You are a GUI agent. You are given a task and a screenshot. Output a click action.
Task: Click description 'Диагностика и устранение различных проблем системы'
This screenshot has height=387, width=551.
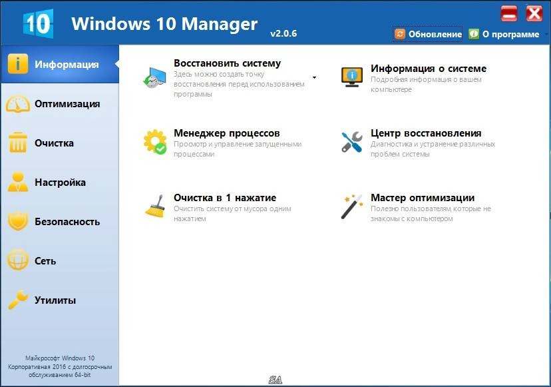click(x=433, y=149)
